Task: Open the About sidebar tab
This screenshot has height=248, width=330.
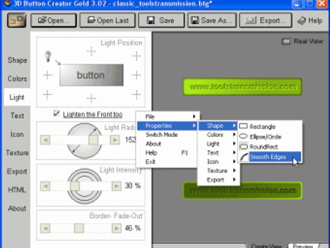Action: [x=17, y=208]
